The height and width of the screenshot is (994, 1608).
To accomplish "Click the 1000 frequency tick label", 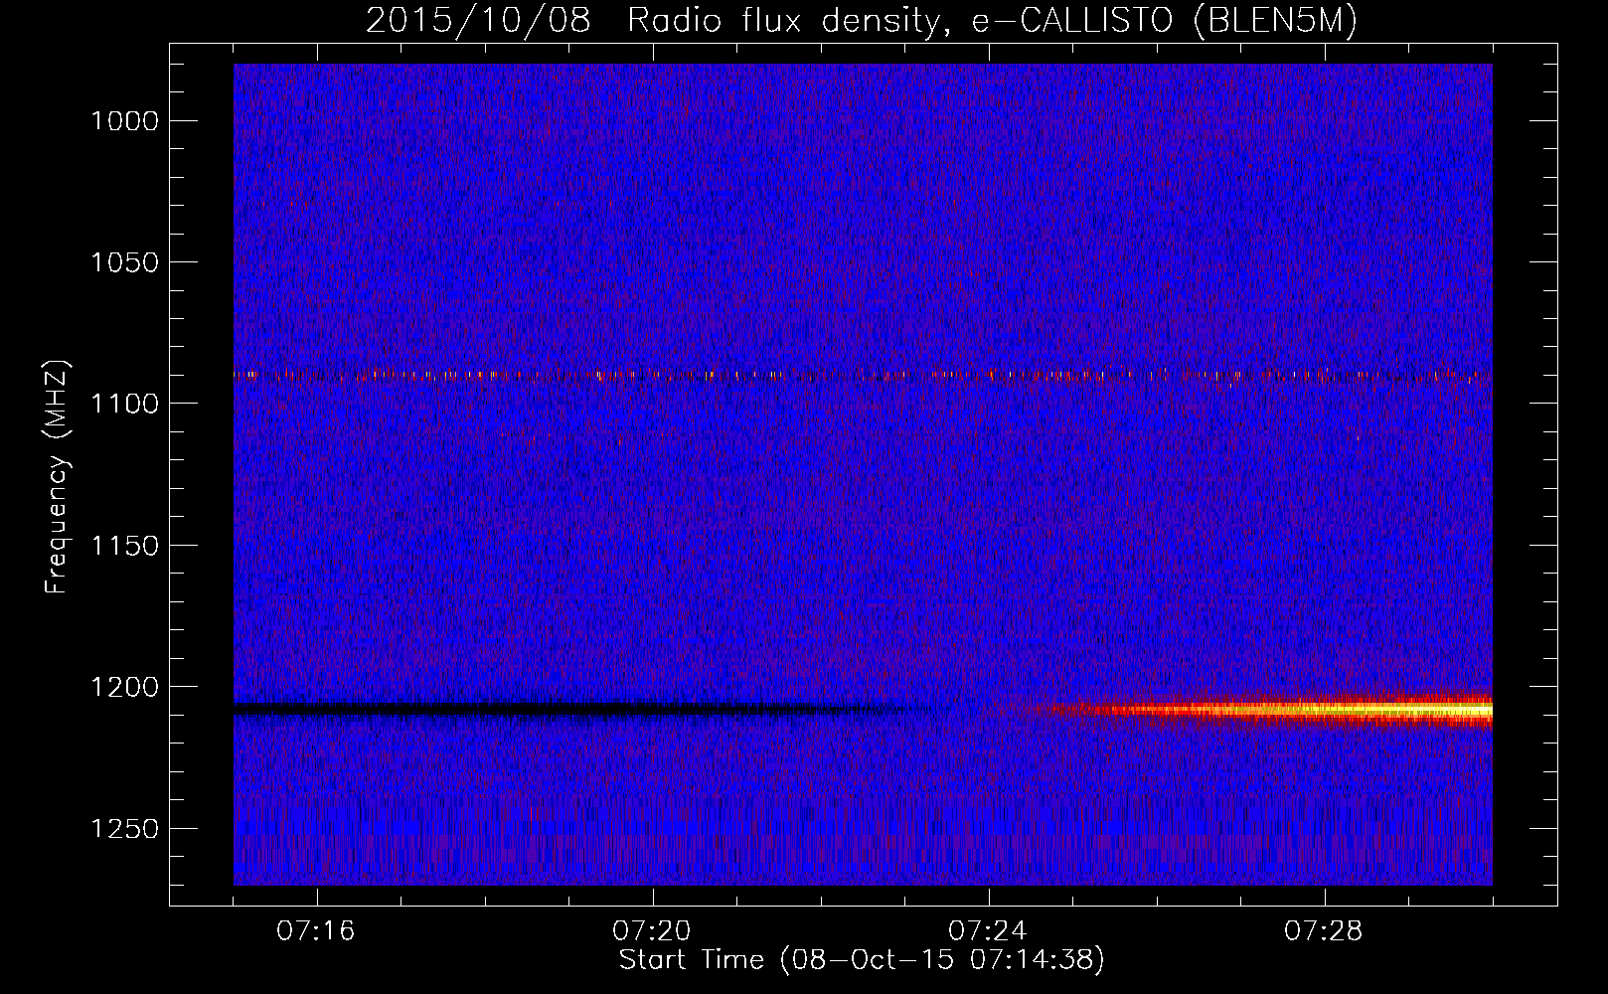I will tap(124, 121).
